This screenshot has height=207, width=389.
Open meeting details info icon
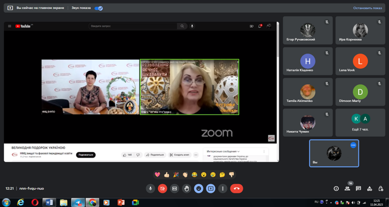coord(336,189)
